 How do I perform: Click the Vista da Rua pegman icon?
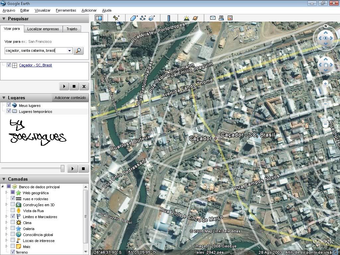19,211
